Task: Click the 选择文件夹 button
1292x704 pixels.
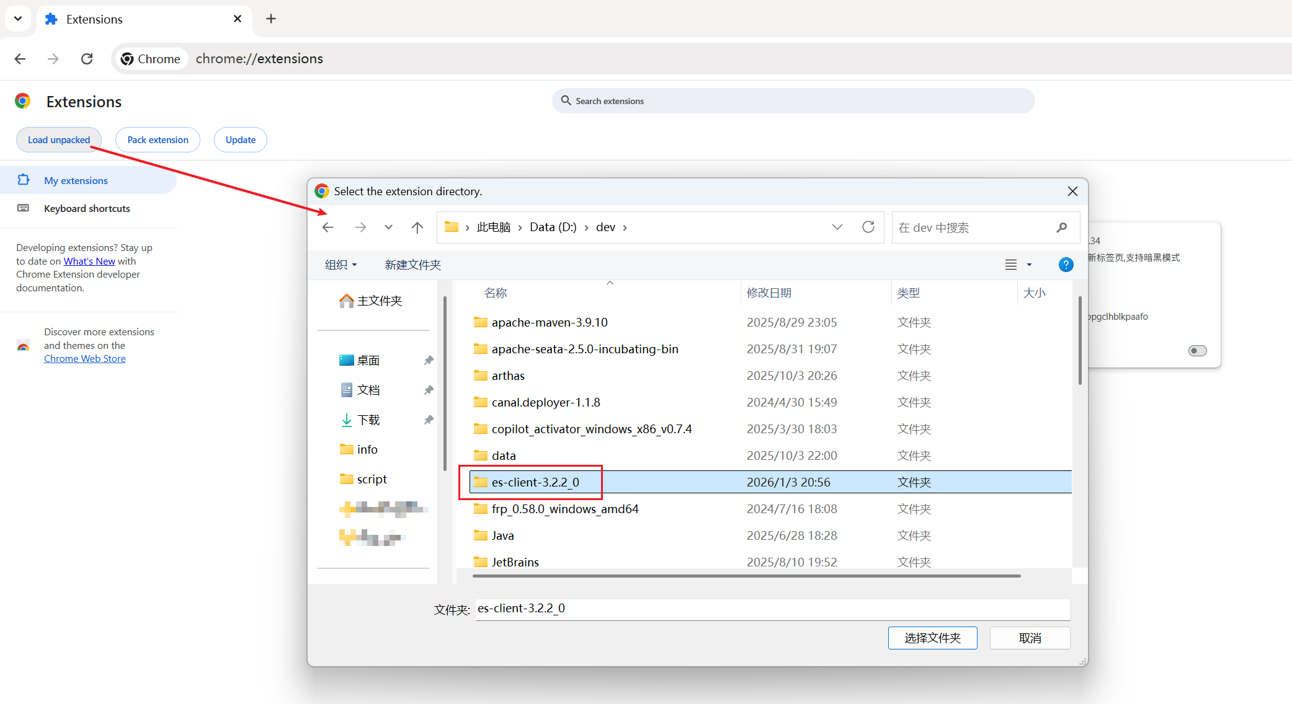Action: pos(932,638)
